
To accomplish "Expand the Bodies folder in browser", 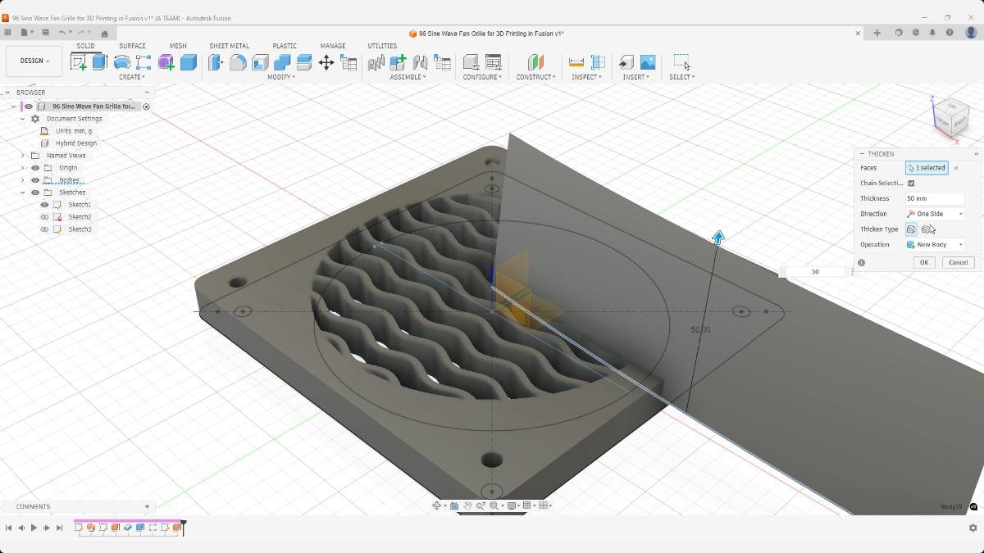I will [x=24, y=179].
